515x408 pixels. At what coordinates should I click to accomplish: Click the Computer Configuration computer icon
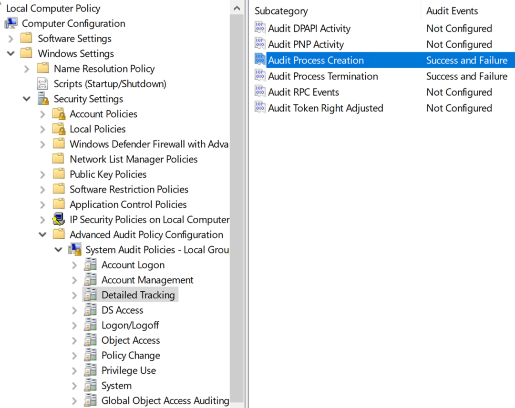pyautogui.click(x=11, y=23)
